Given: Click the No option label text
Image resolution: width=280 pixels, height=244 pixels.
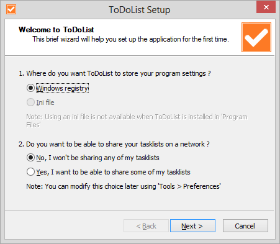Looking at the screenshot, I should click(x=97, y=158).
